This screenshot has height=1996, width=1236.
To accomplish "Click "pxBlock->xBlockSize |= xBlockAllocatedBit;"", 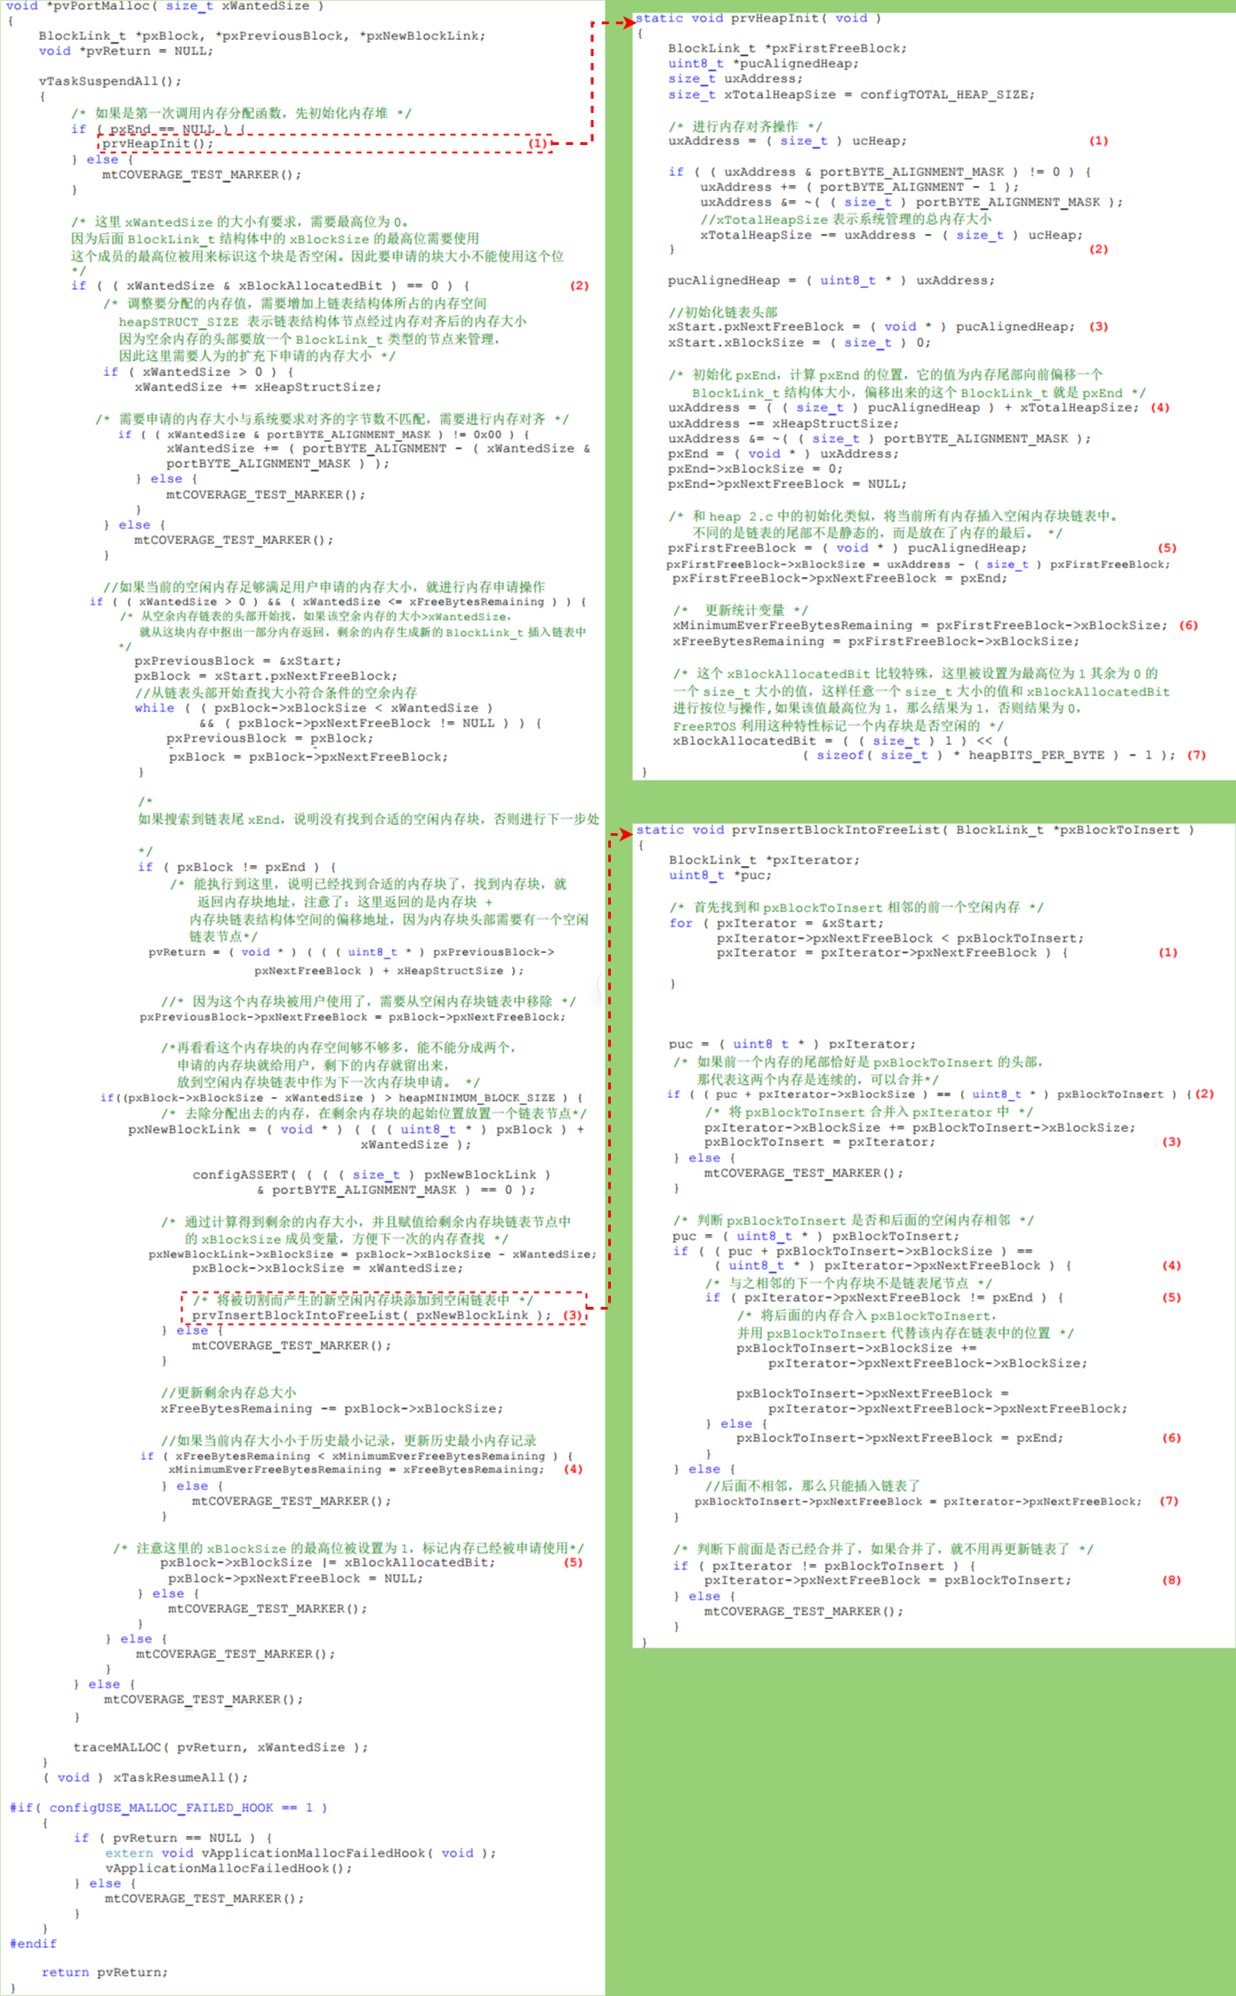I will 327,1563.
